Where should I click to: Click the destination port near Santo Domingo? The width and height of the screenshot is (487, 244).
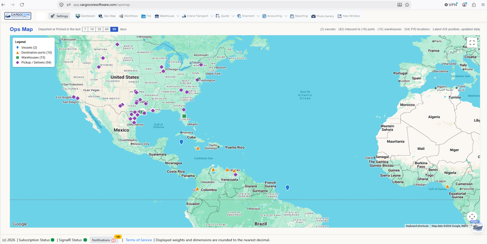pos(198,148)
